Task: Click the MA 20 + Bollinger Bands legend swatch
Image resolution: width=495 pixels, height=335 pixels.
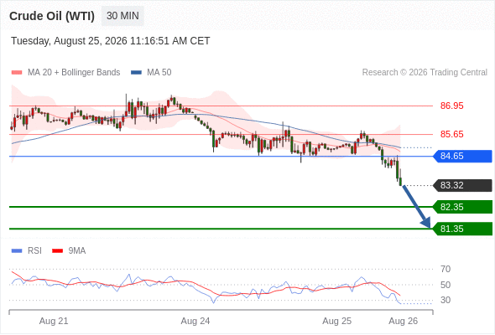Action: (x=17, y=73)
